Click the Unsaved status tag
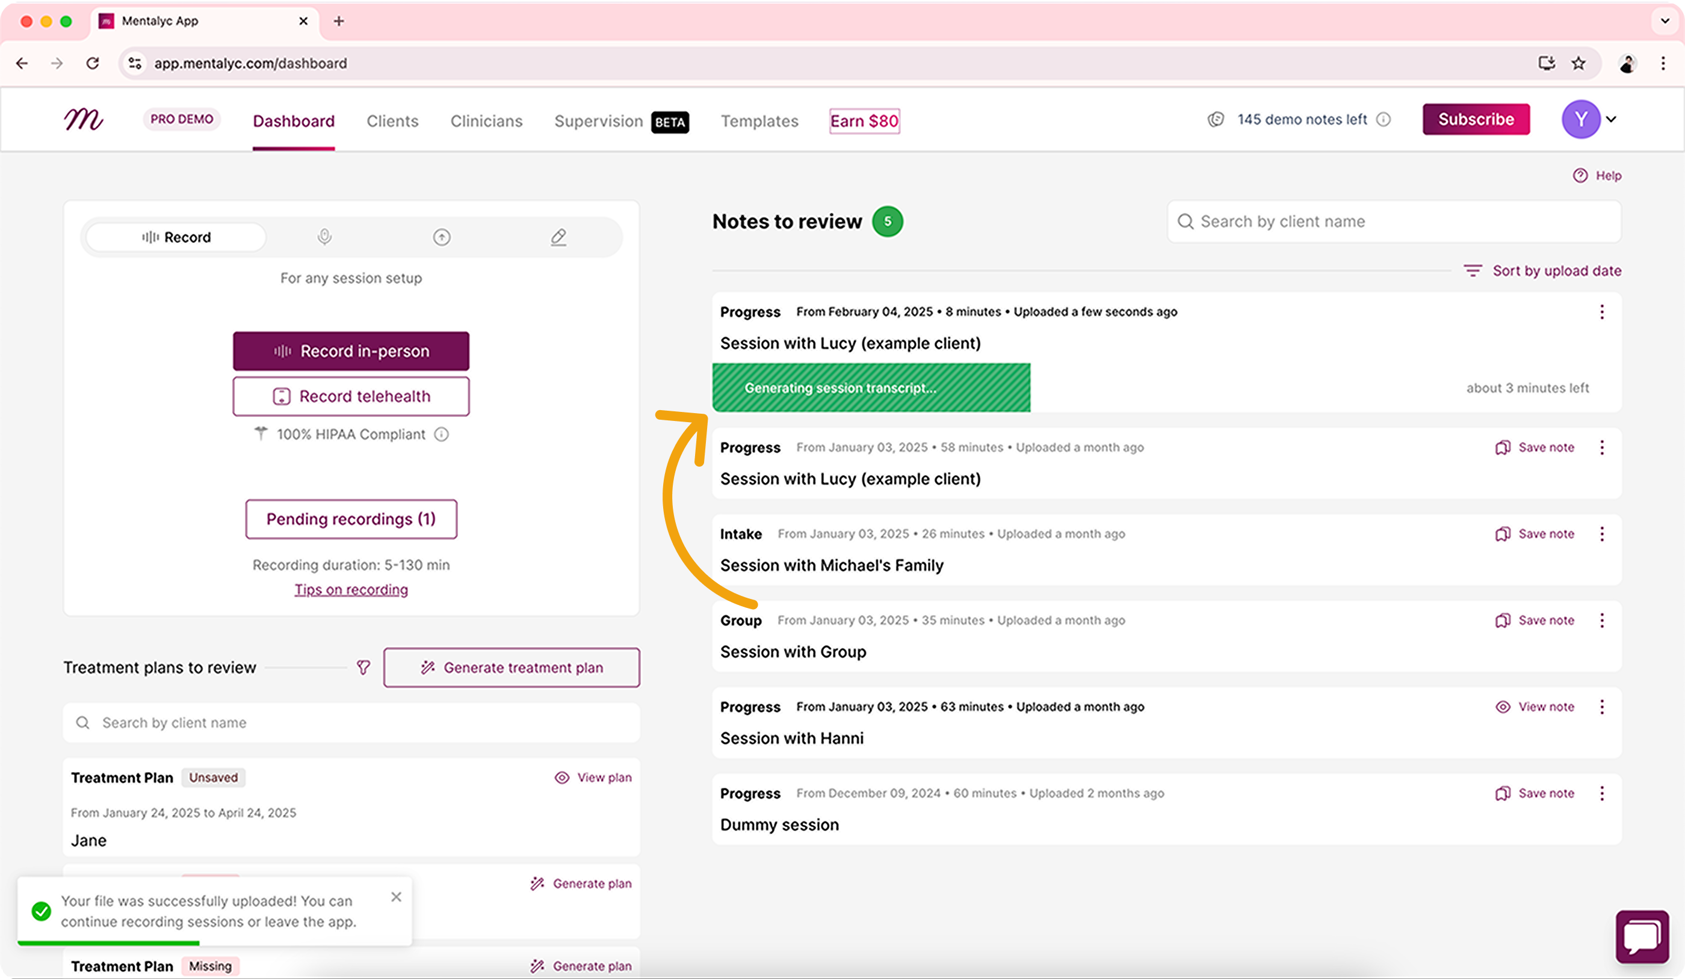 pos(213,778)
